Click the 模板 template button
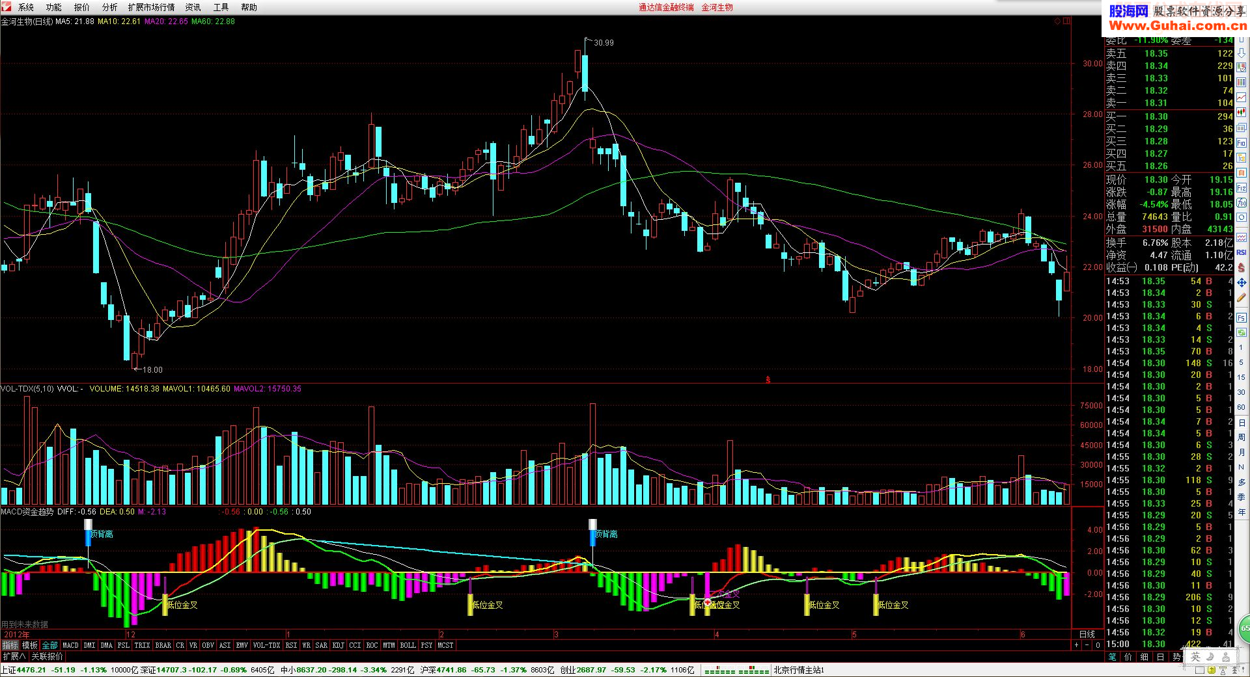The height and width of the screenshot is (677, 1250). click(30, 645)
